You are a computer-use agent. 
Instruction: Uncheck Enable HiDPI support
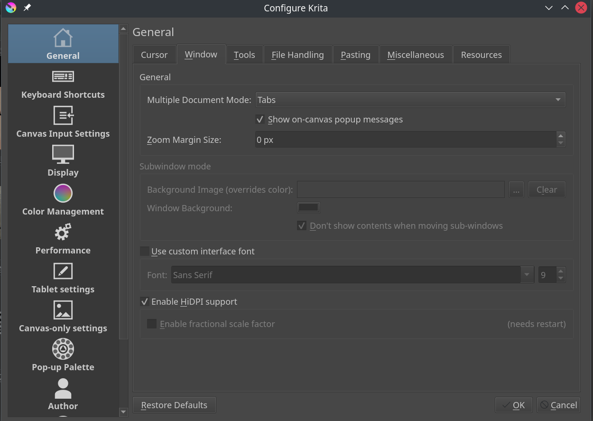pyautogui.click(x=145, y=302)
